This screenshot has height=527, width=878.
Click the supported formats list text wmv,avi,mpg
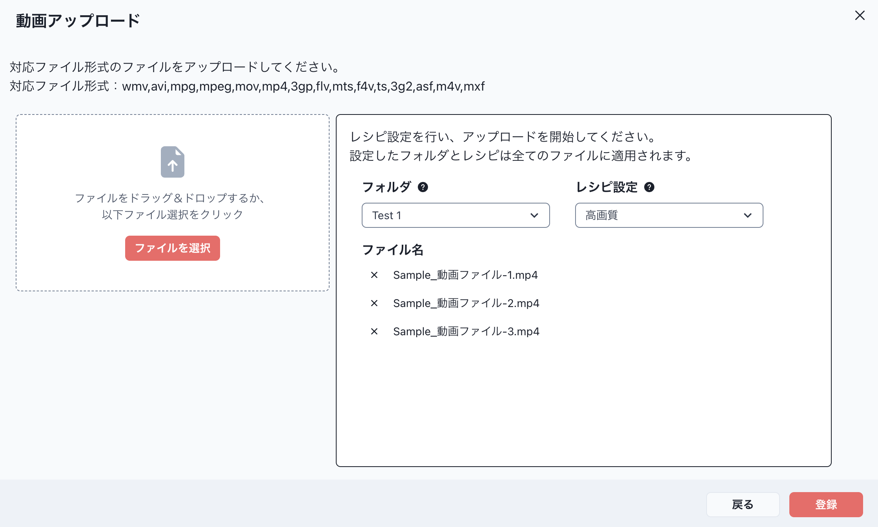coord(303,86)
